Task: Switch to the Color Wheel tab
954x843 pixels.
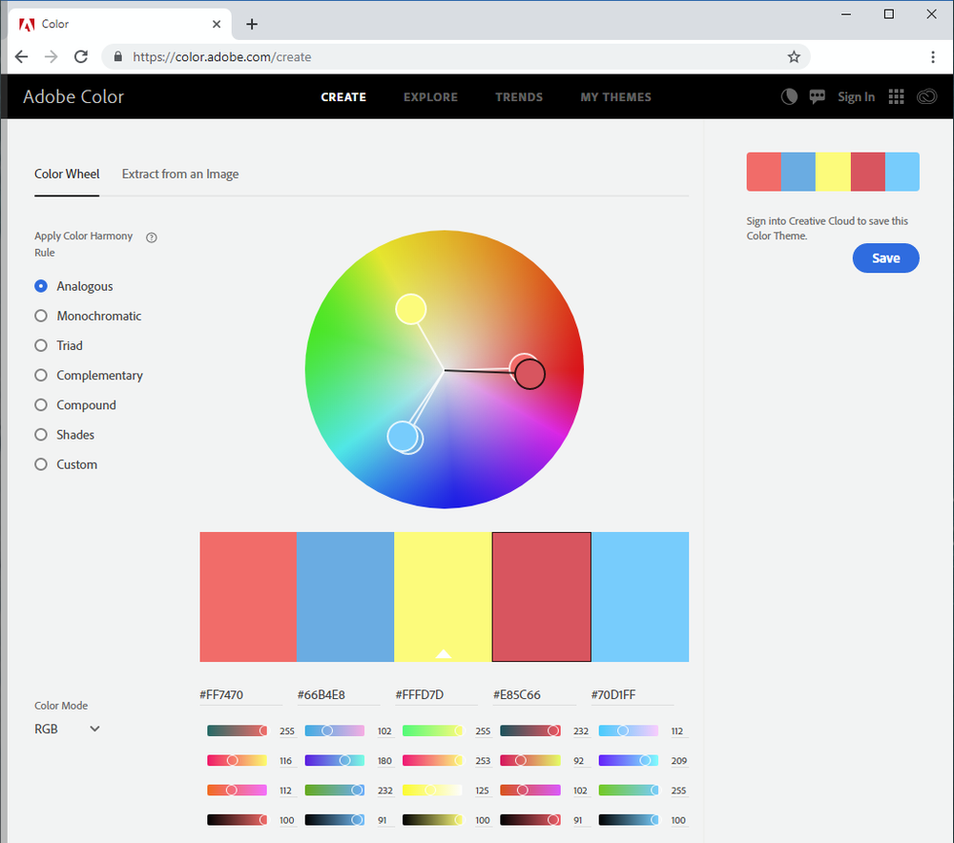Action: (x=67, y=174)
